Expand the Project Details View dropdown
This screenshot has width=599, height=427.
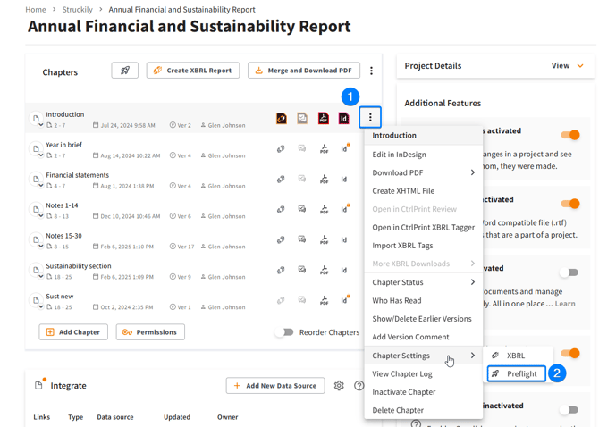click(x=568, y=66)
